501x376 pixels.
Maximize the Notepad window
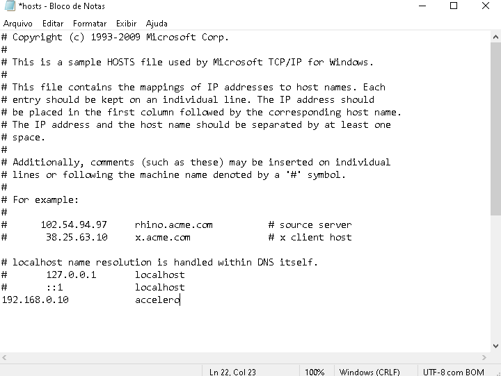tap(454, 6)
